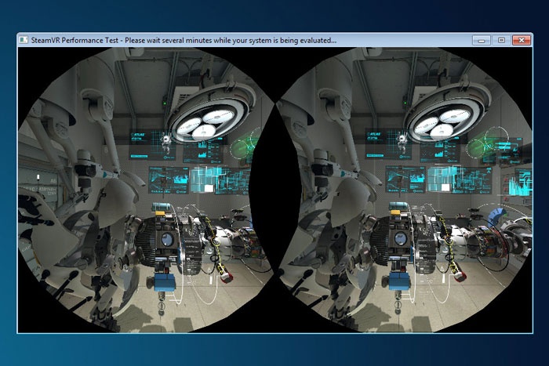Screen dimensions: 549x366
Task: Minimize the SteamVR Performance Test window
Action: [x=482, y=40]
